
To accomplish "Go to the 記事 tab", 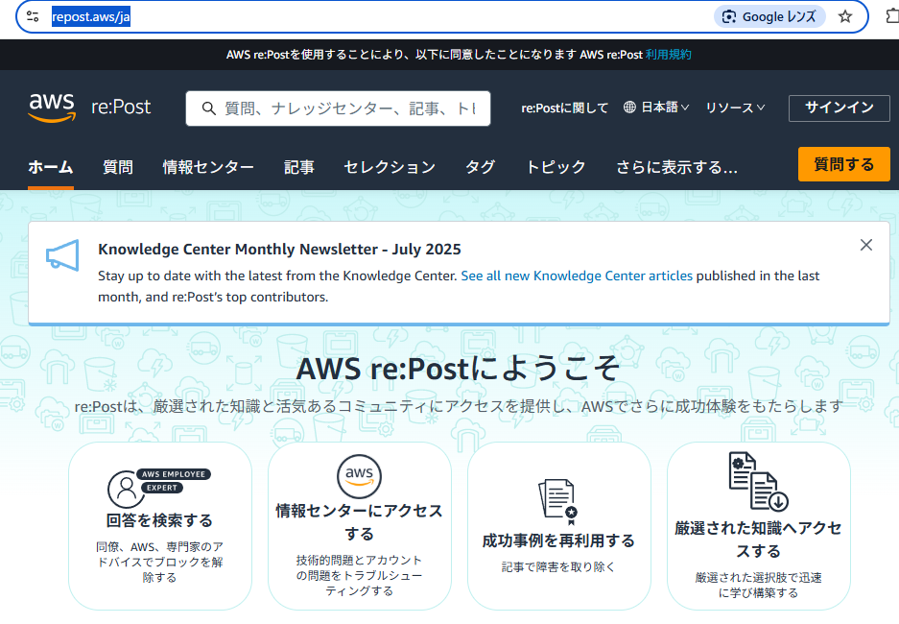I will click(x=299, y=167).
